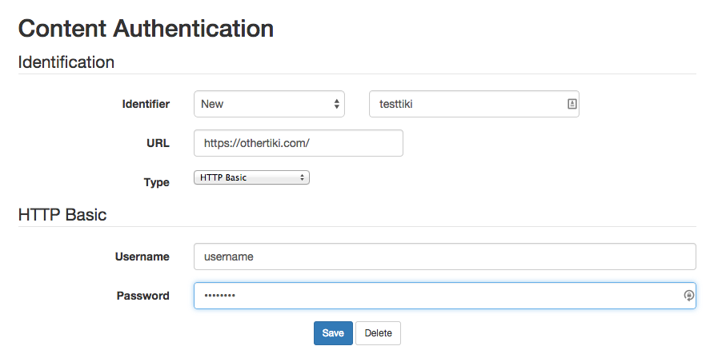714x354 pixels.
Task: Click the Password field label
Action: click(x=143, y=296)
